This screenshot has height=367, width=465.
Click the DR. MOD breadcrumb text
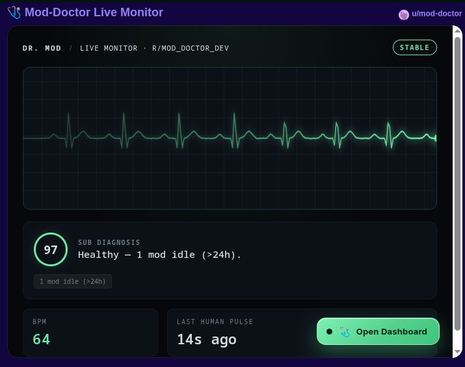point(42,48)
